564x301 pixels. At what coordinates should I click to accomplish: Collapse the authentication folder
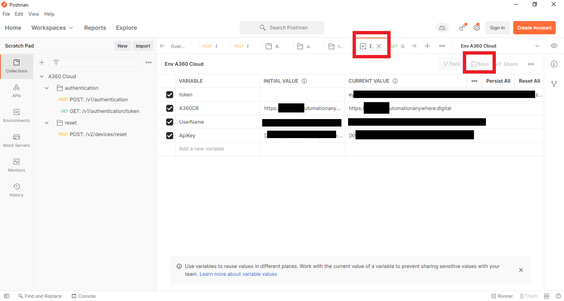click(47, 88)
